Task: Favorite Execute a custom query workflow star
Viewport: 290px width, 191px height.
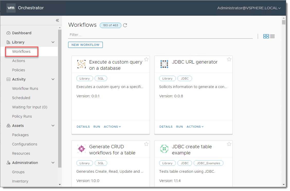Action: point(146,59)
